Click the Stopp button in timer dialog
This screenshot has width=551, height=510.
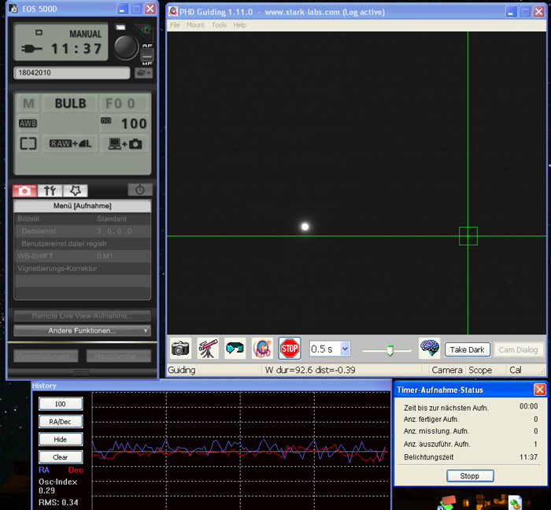pyautogui.click(x=470, y=476)
